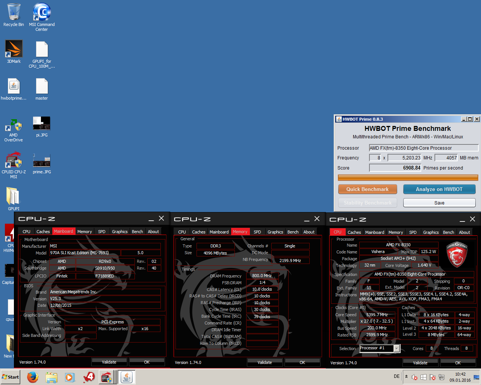Click the HWBOT Prime orange progress bar
This screenshot has height=385, width=481.
pyautogui.click(x=408, y=177)
